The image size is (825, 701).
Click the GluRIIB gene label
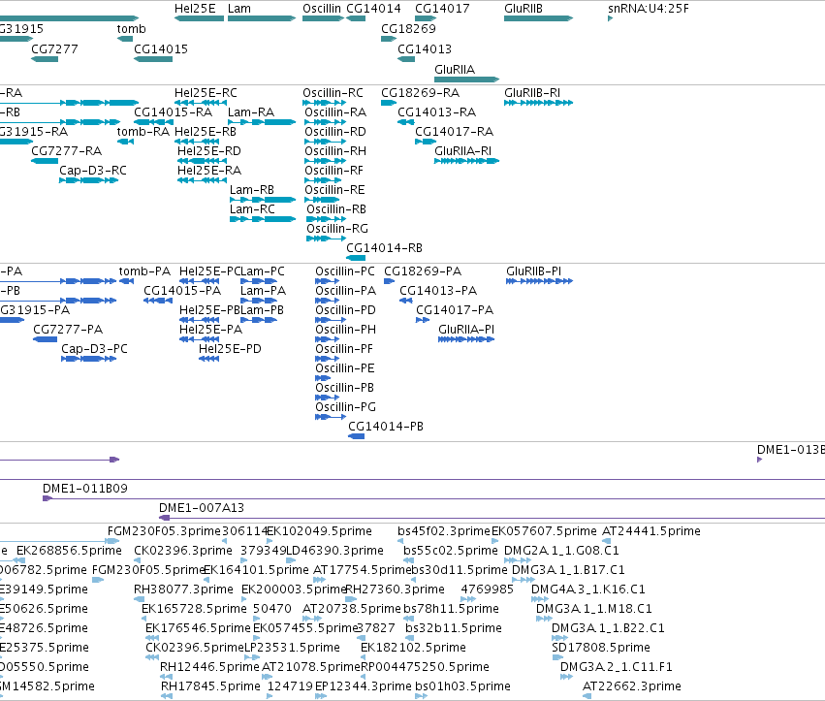523,9
